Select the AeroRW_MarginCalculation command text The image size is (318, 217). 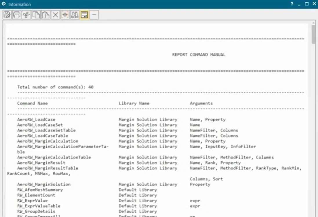(x=48, y=141)
